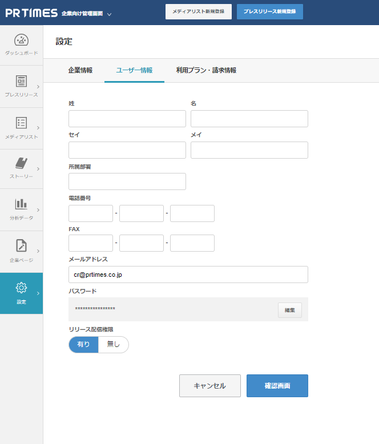The width and height of the screenshot is (379, 444).
Task: Click the 所属部署 text field
Action: pos(127,181)
